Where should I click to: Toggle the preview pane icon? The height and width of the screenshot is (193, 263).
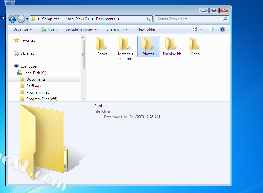tap(211, 29)
